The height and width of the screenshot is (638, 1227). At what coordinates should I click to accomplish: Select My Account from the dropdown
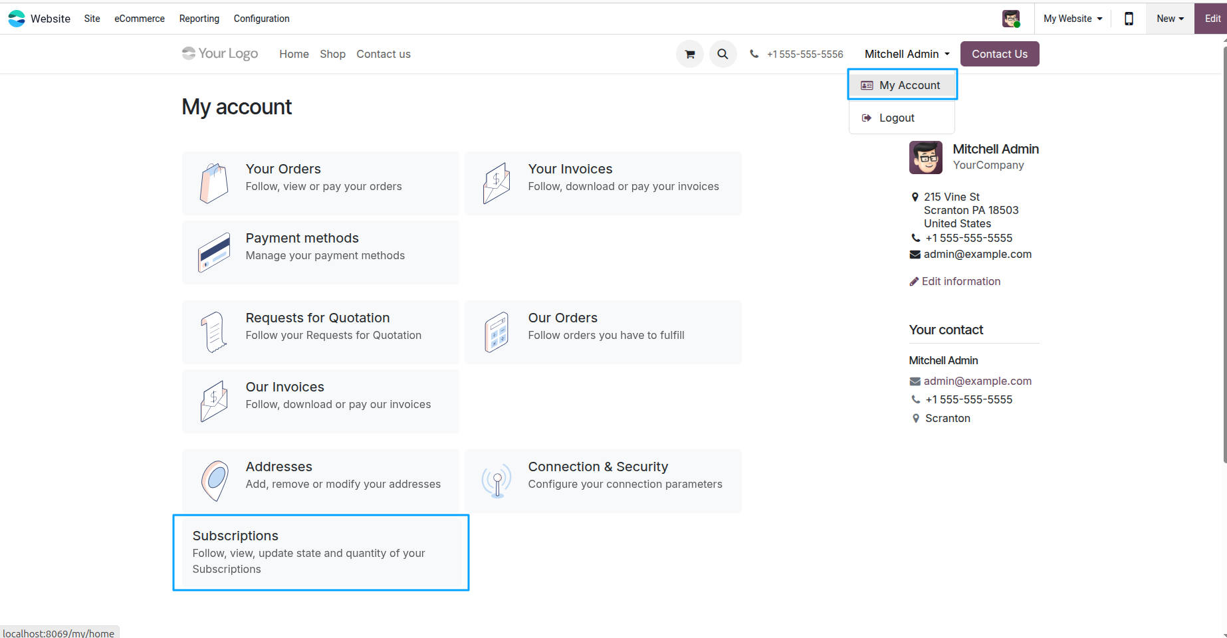pos(902,85)
